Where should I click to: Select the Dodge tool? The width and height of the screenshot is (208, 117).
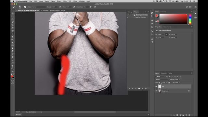12,51
